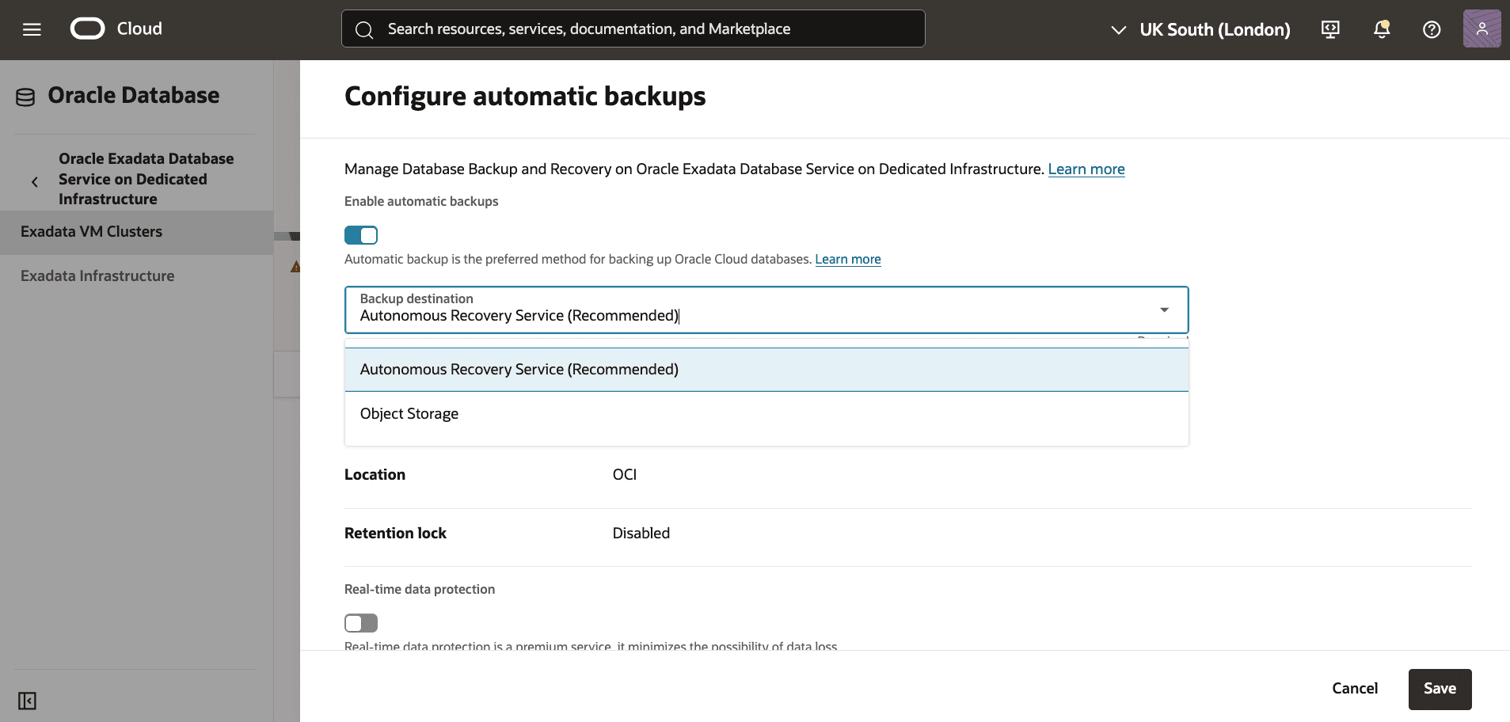Enable Real-time data protection
The image size is (1510, 722).
pyautogui.click(x=361, y=623)
